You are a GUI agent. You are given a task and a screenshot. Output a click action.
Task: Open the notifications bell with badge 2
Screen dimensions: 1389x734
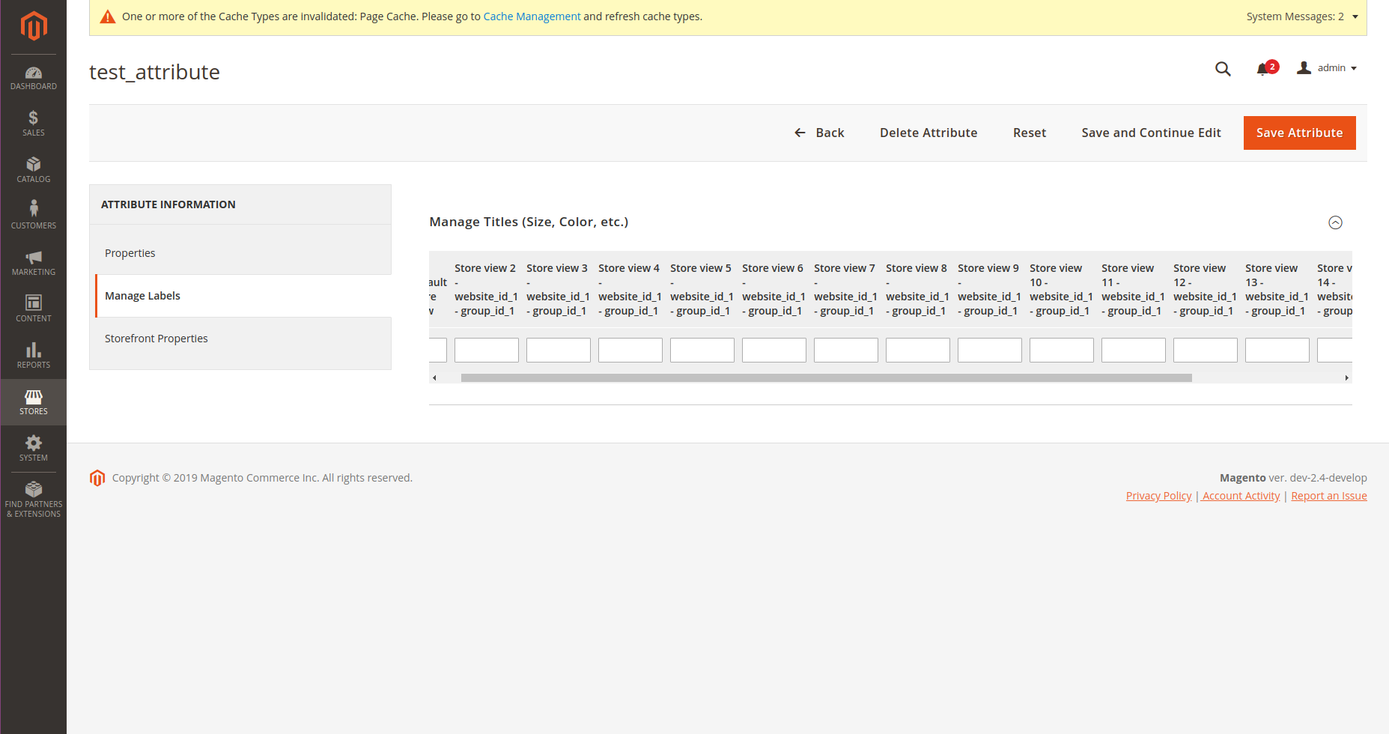(x=1263, y=68)
